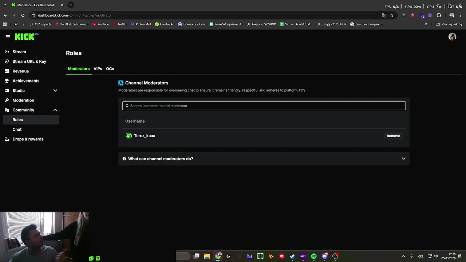Show hidden system tray icons arrow
This screenshot has width=466, height=262.
[x=403, y=256]
